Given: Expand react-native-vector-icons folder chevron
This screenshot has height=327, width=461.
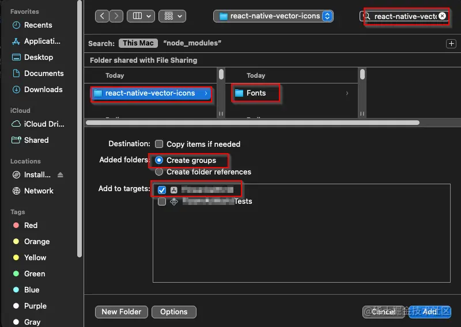Looking at the screenshot, I should (206, 93).
